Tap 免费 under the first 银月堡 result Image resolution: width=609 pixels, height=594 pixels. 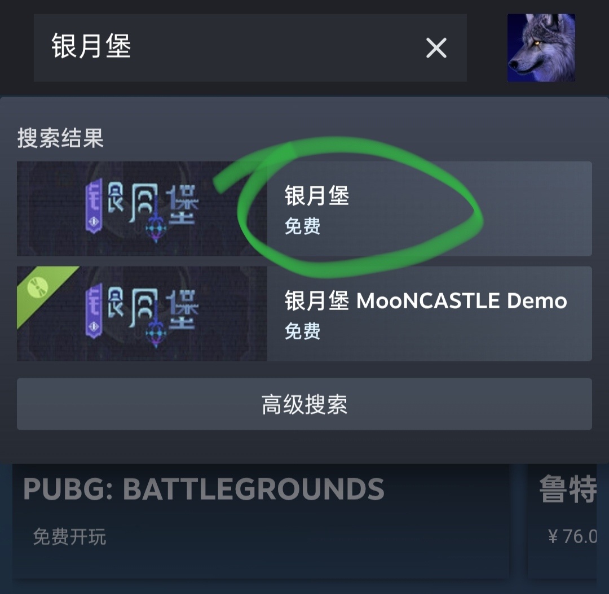303,226
